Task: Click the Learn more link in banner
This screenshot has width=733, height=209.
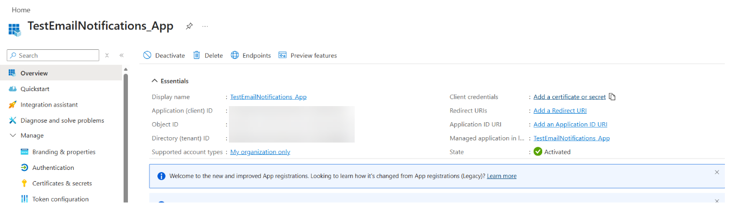Action: point(501,176)
